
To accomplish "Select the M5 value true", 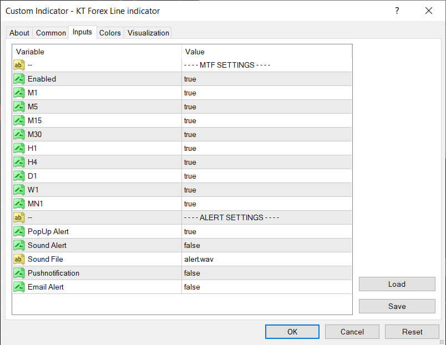I will [x=190, y=107].
